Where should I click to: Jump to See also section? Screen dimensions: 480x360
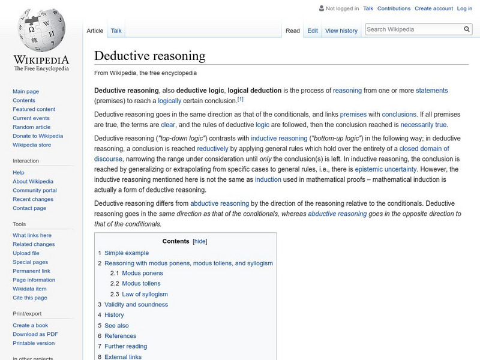116,325
